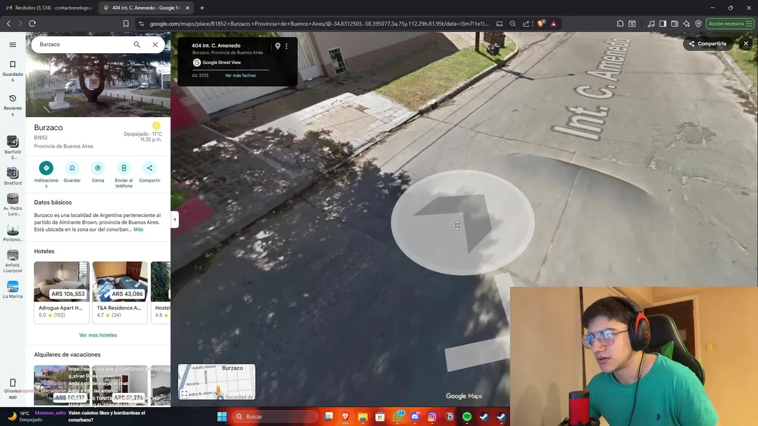The image size is (758, 426).
Task: Open the Google Maps hamburger menu
Action: point(12,44)
